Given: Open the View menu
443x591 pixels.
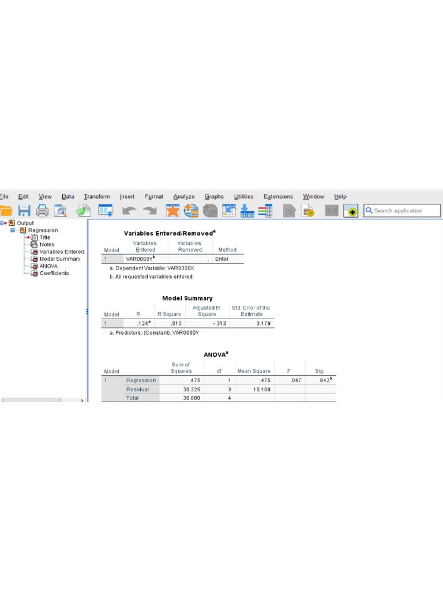Looking at the screenshot, I should tap(45, 196).
